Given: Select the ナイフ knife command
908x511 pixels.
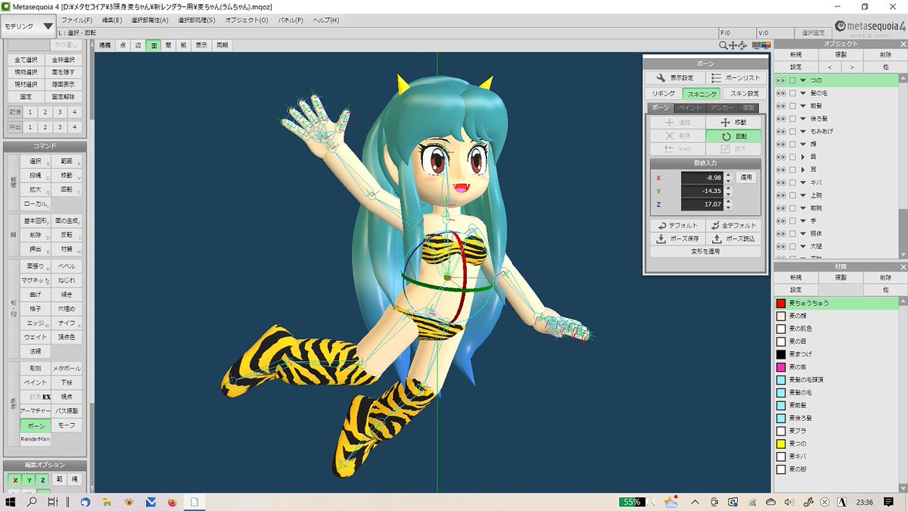Looking at the screenshot, I should pyautogui.click(x=67, y=323).
